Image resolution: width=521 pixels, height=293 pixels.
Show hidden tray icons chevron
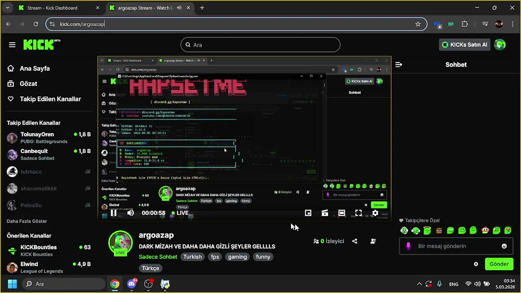pos(419,284)
